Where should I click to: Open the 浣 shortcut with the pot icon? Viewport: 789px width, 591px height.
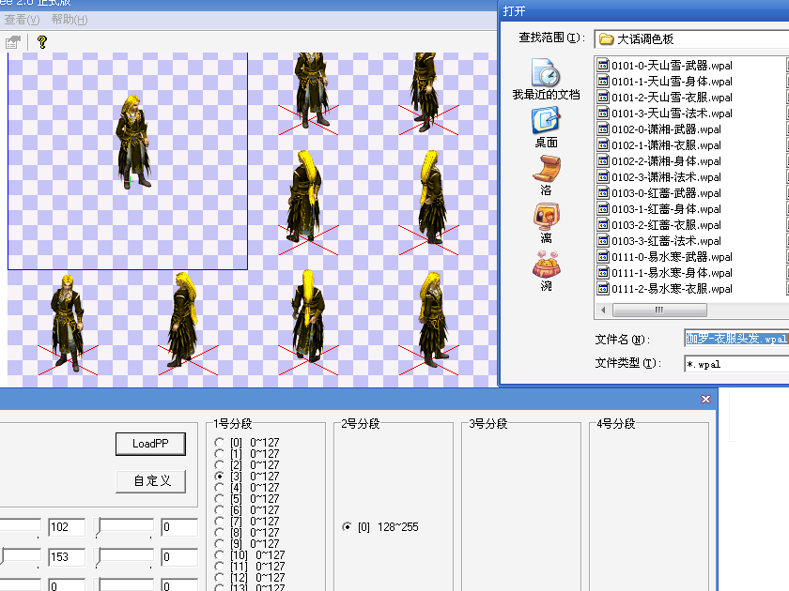[x=546, y=271]
